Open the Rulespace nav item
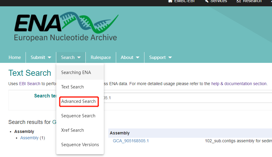The height and width of the screenshot is (157, 272). coord(101,57)
